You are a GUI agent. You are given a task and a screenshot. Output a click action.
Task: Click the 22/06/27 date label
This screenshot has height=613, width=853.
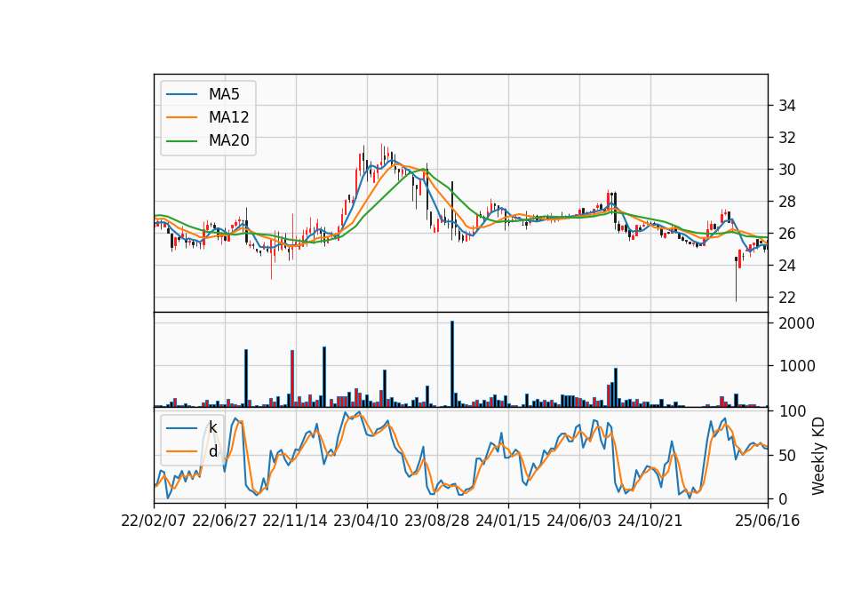pyautogui.click(x=224, y=521)
